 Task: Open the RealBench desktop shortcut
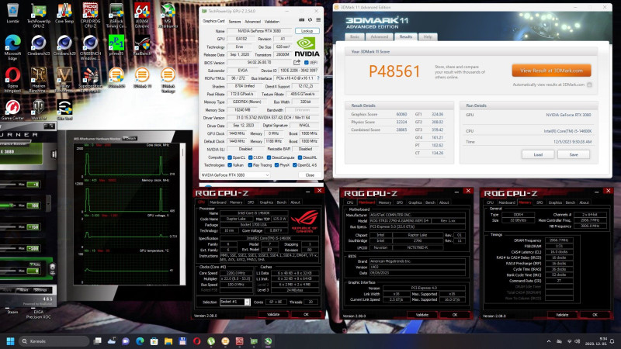pyautogui.click(x=142, y=46)
